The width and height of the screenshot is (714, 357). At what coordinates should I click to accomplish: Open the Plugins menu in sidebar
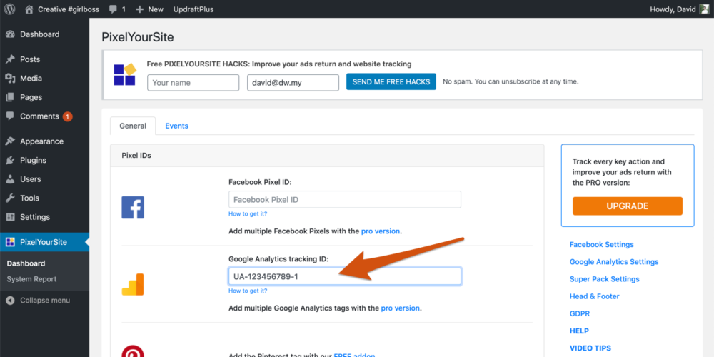coord(33,161)
